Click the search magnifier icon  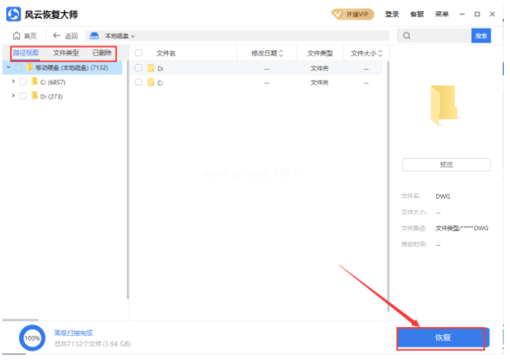click(x=407, y=36)
